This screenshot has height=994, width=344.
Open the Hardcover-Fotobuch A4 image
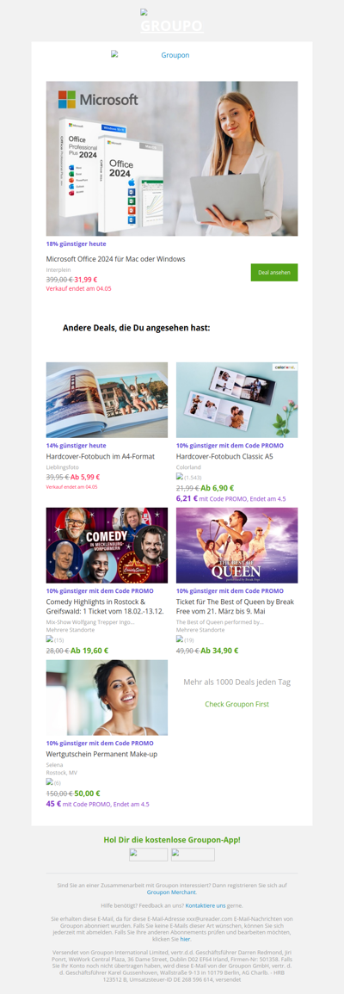107,400
